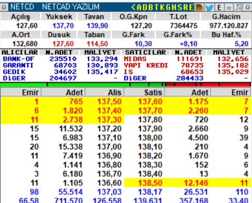The height and width of the screenshot is (203, 252).
Task: Select the YAPI KREDI seller row
Action: pos(186,65)
